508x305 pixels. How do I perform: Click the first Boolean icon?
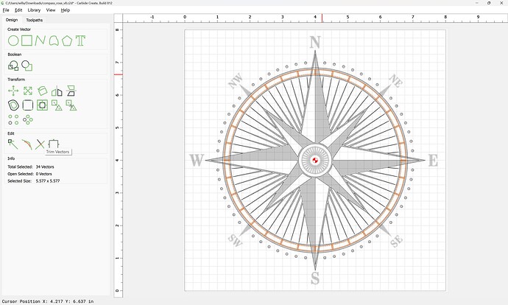[13, 66]
